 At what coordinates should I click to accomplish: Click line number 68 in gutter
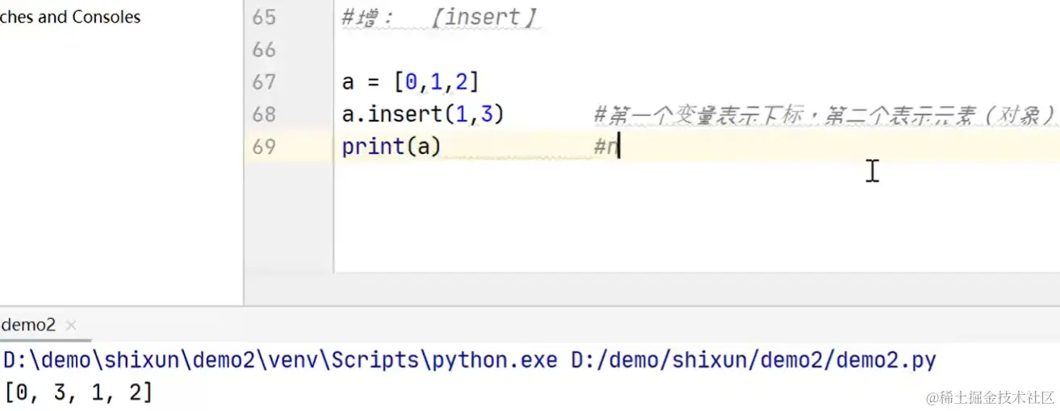pos(263,114)
